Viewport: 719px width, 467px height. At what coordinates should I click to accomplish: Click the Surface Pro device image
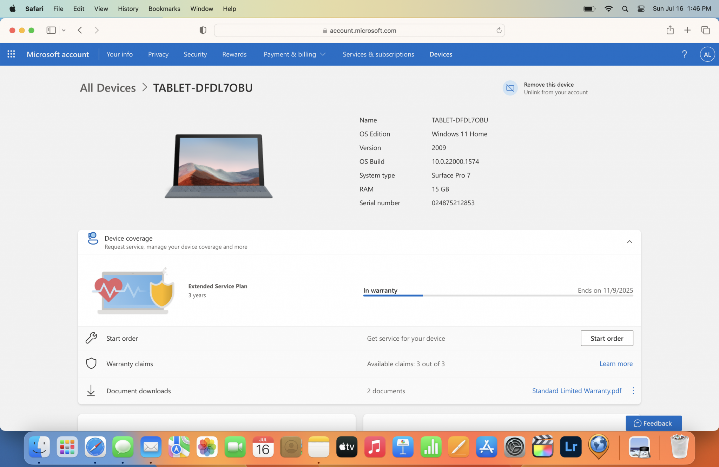click(x=218, y=166)
